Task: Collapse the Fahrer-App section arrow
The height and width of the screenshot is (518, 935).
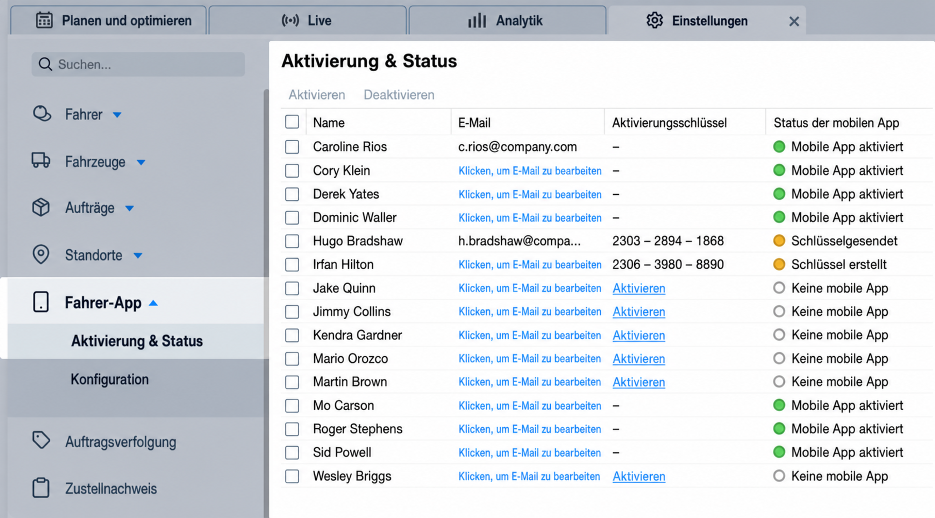Action: point(153,303)
